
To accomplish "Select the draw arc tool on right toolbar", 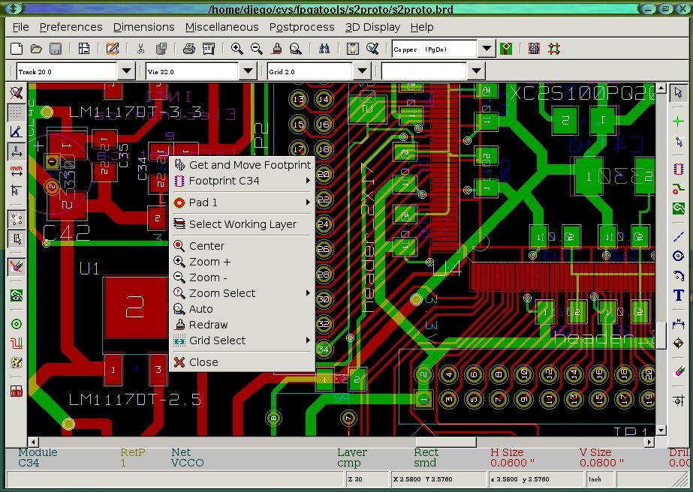I will coord(679,275).
